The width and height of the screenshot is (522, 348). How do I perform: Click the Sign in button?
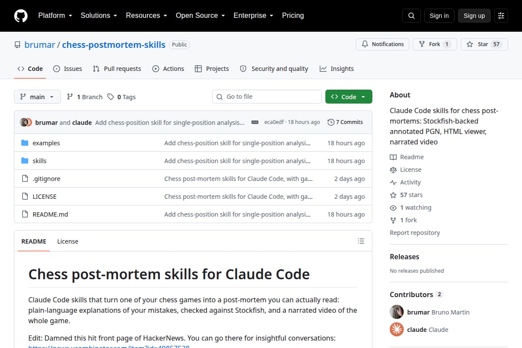click(x=439, y=16)
